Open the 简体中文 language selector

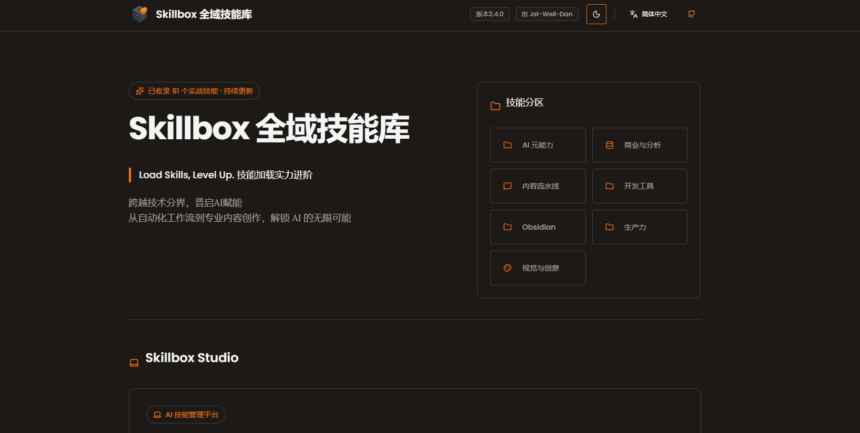tap(649, 14)
